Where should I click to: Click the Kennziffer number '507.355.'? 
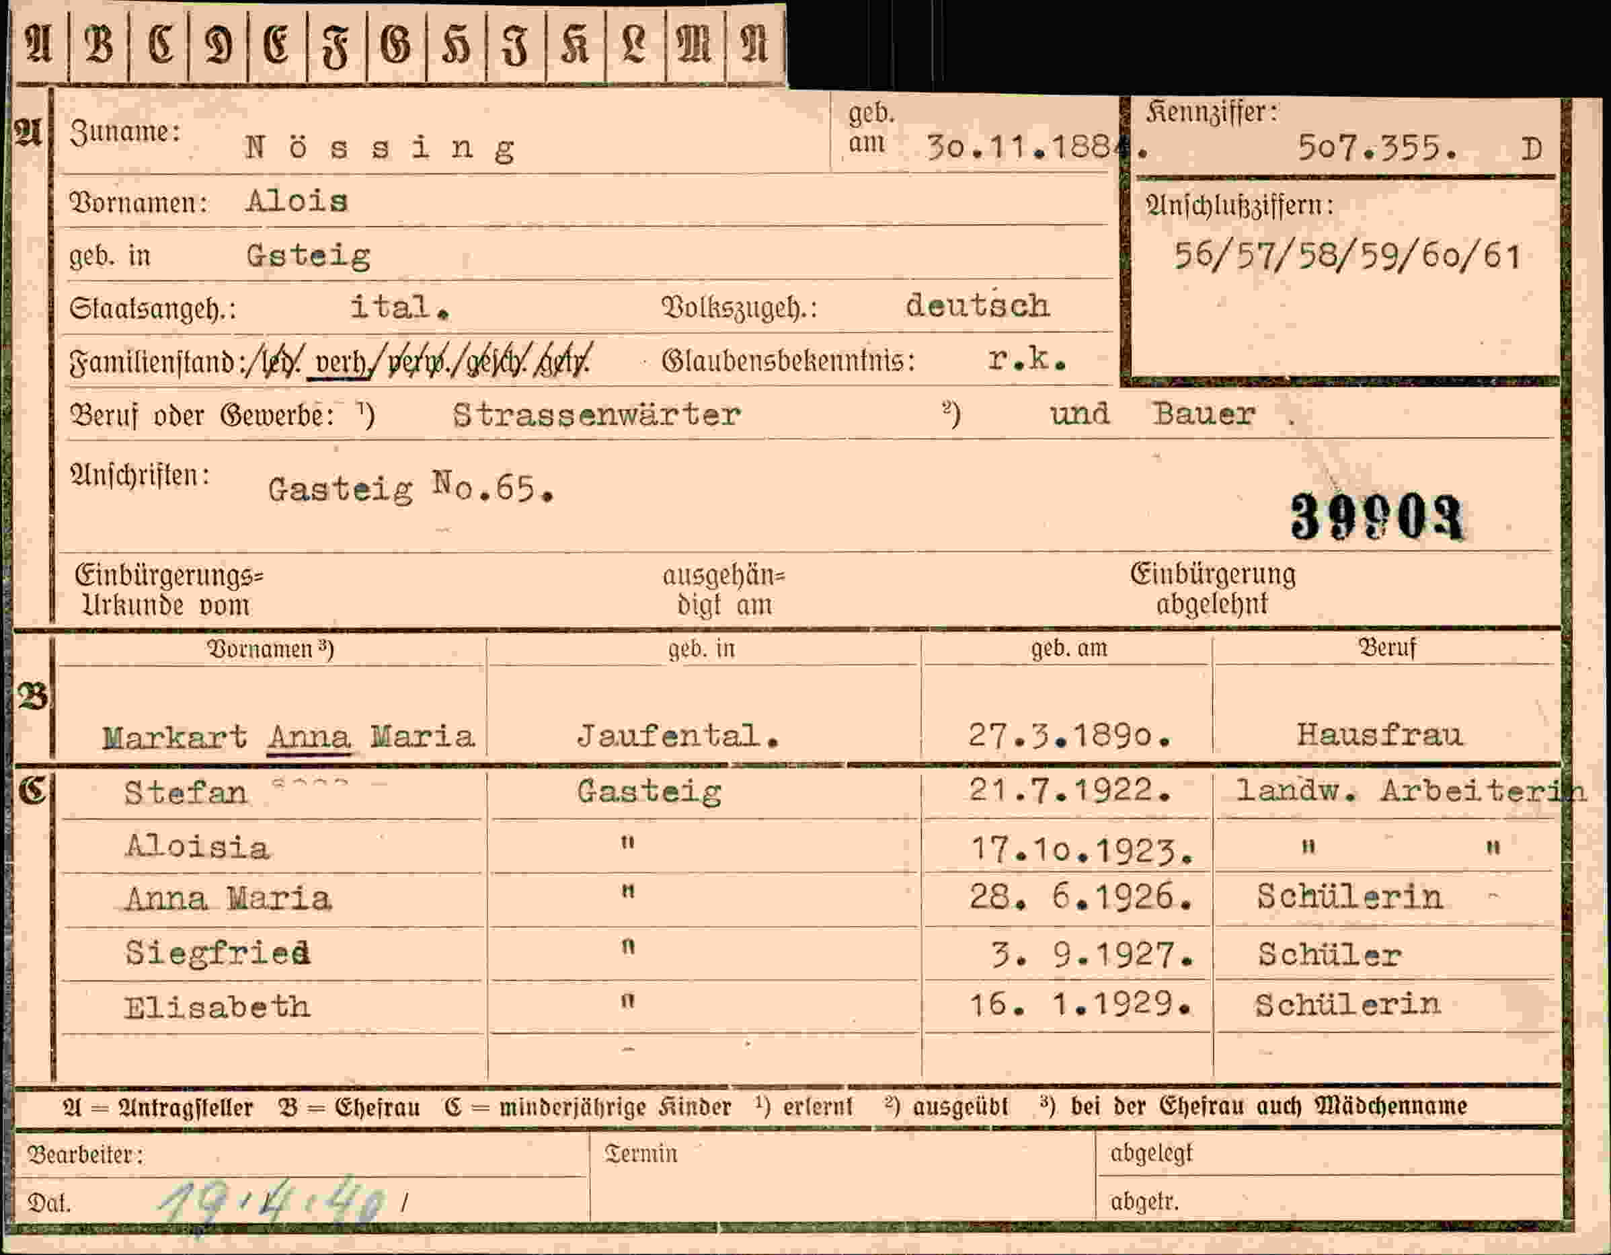click(x=1377, y=148)
